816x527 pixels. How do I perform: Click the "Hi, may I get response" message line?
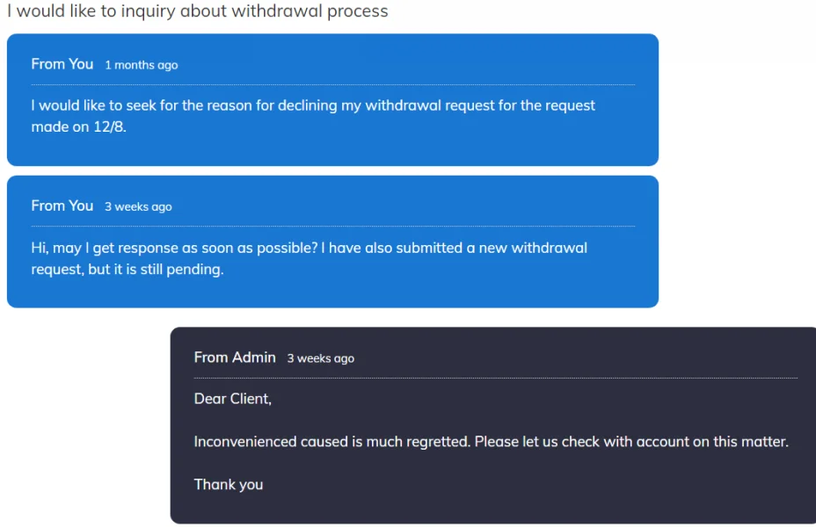[x=309, y=248]
